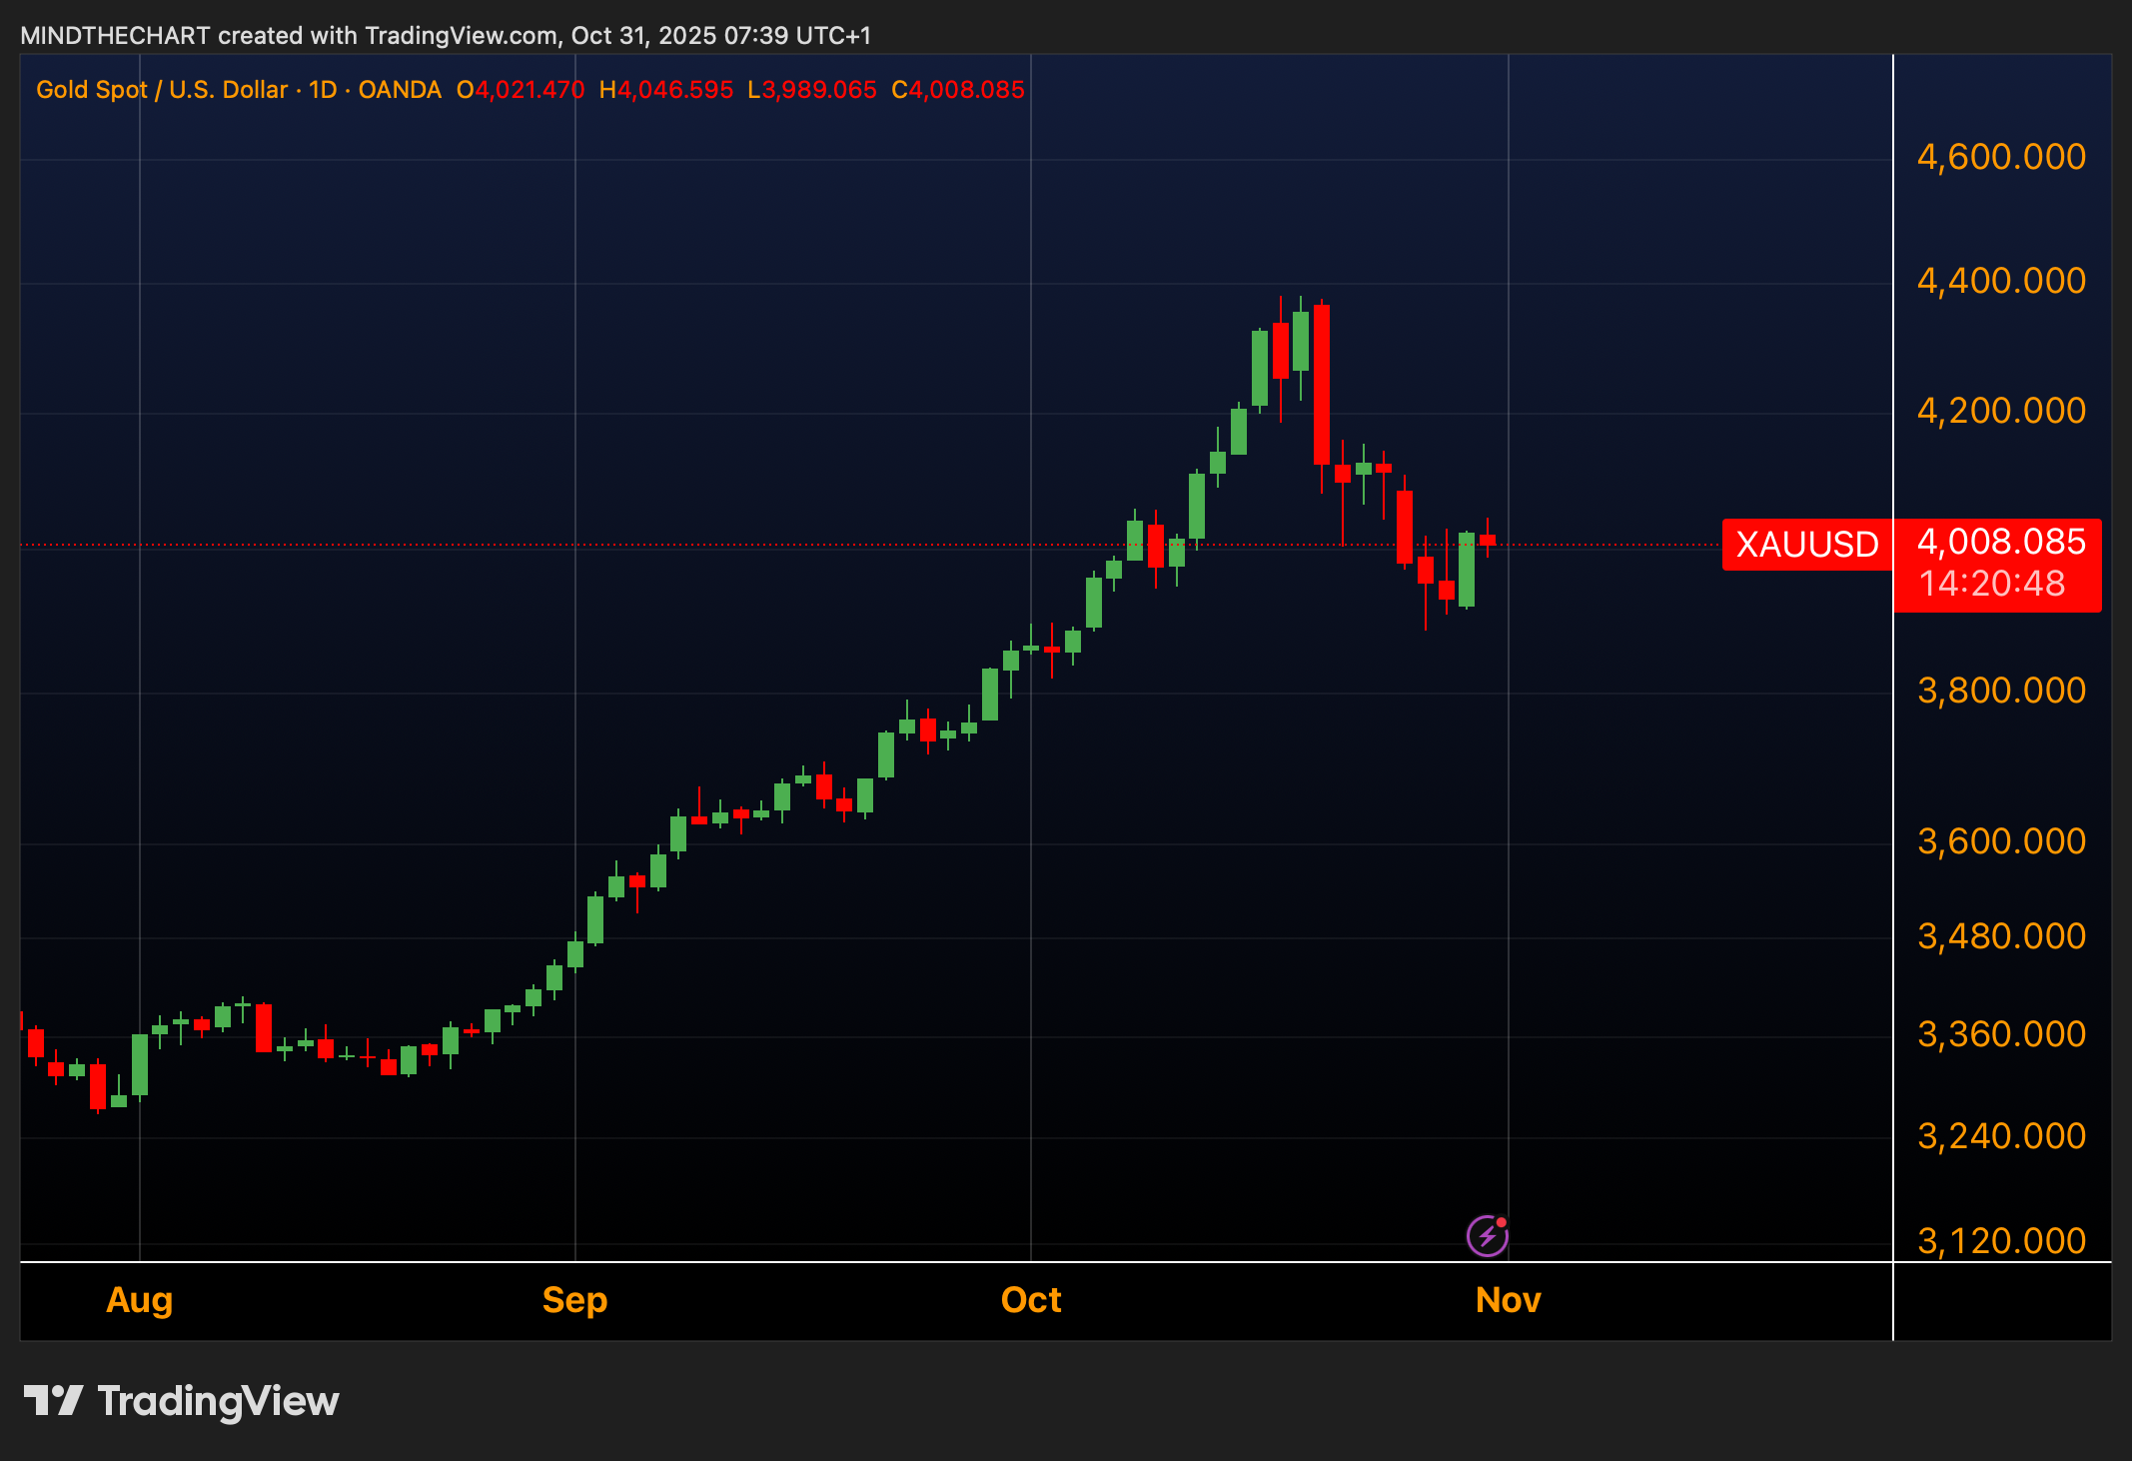Click the 3,480.000 price axis label
The height and width of the screenshot is (1461, 2132).
[x=2001, y=936]
